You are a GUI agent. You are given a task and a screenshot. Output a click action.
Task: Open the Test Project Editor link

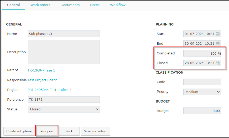[42, 80]
